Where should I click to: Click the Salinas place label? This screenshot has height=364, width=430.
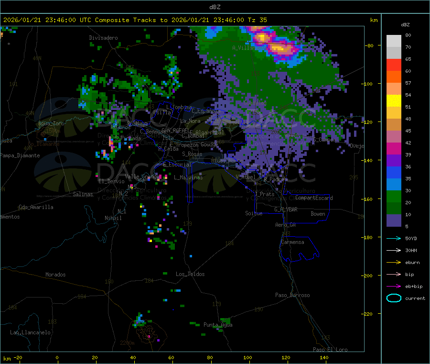tap(83, 194)
